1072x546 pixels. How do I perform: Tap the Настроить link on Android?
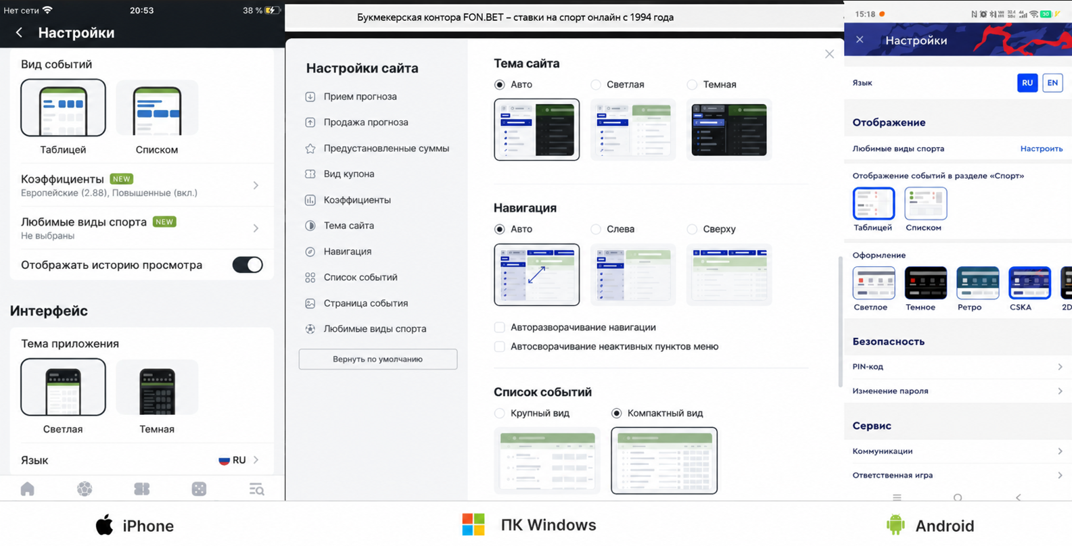[x=1042, y=149]
